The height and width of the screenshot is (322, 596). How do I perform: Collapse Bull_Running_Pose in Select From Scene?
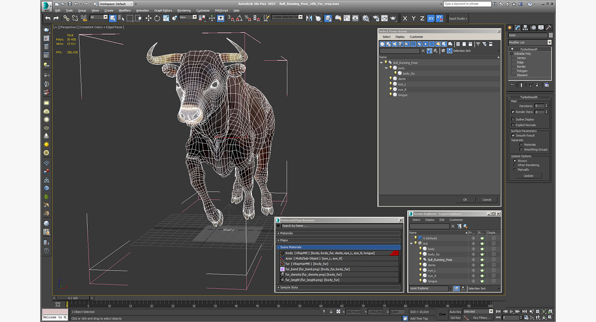[381, 63]
